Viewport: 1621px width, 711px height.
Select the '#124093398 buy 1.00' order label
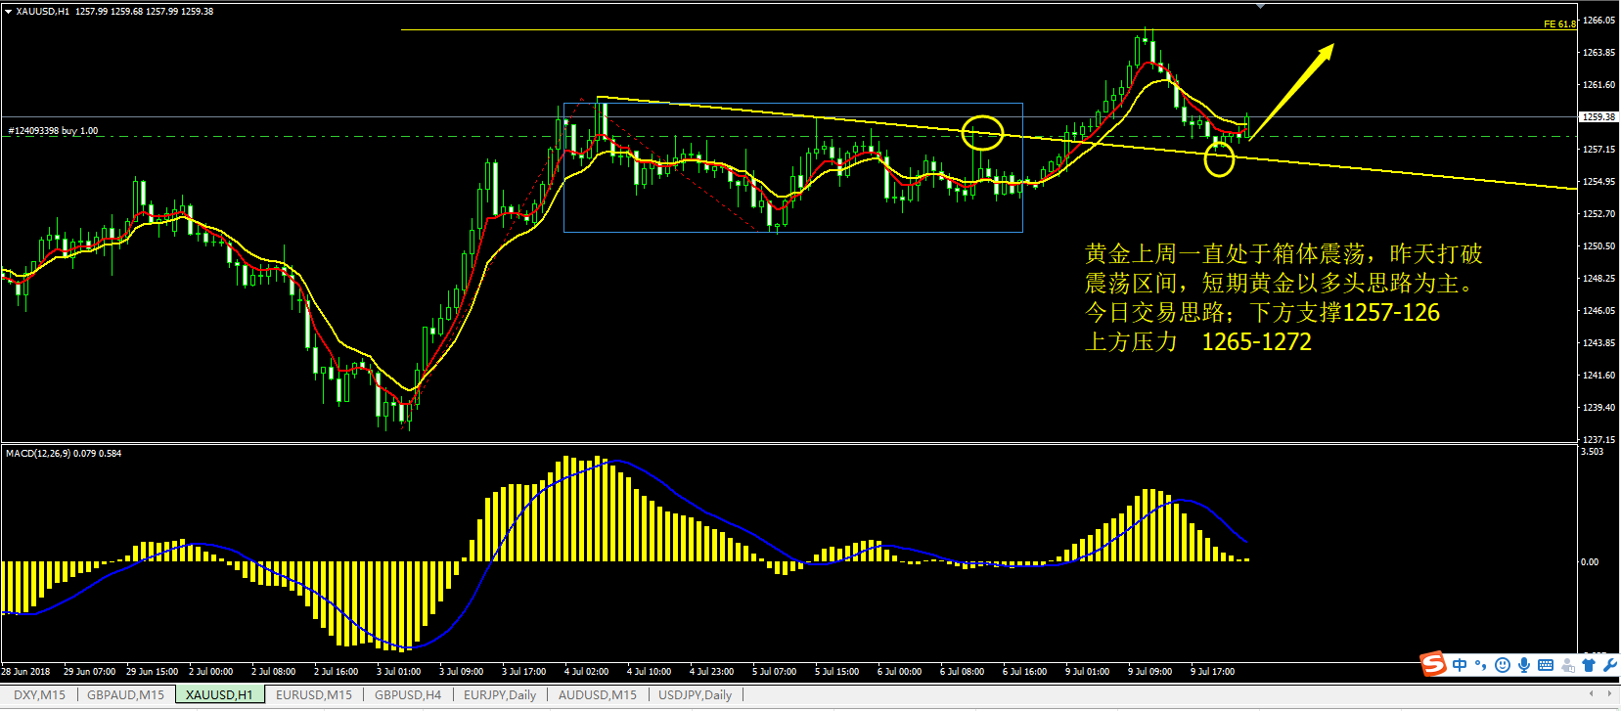point(53,131)
